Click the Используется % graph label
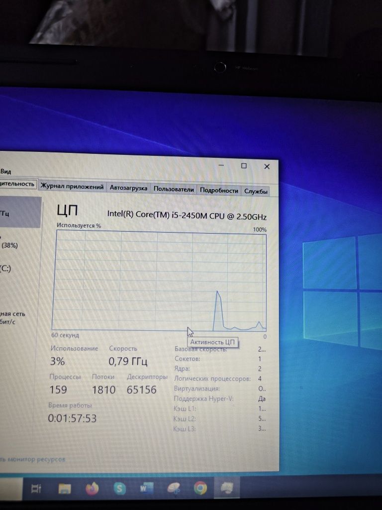This screenshot has height=510, width=382. click(x=79, y=226)
